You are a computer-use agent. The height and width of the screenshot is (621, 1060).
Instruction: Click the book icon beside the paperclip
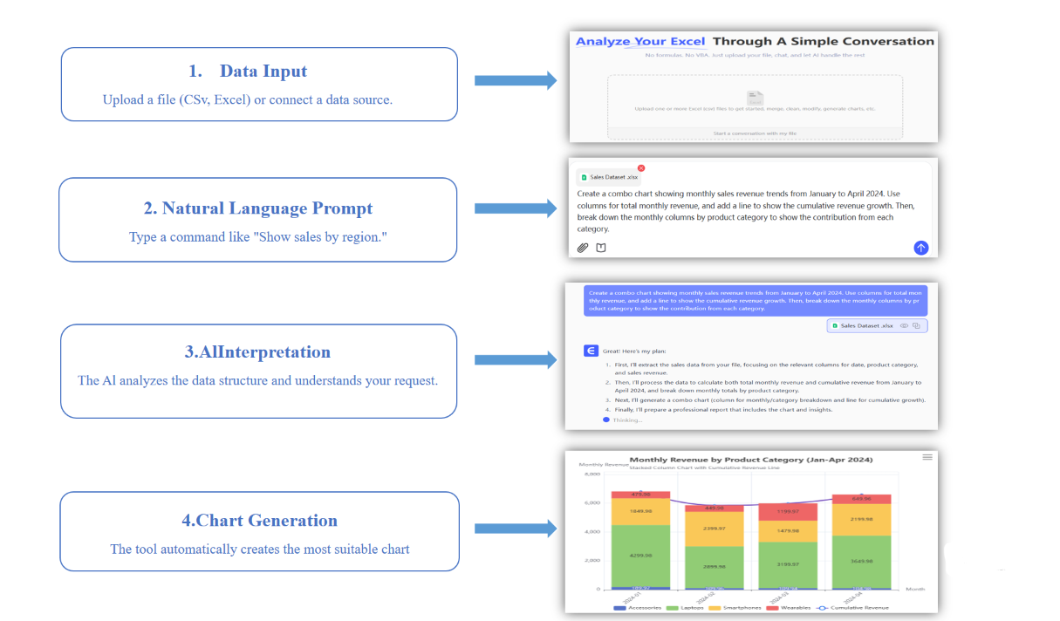point(601,248)
